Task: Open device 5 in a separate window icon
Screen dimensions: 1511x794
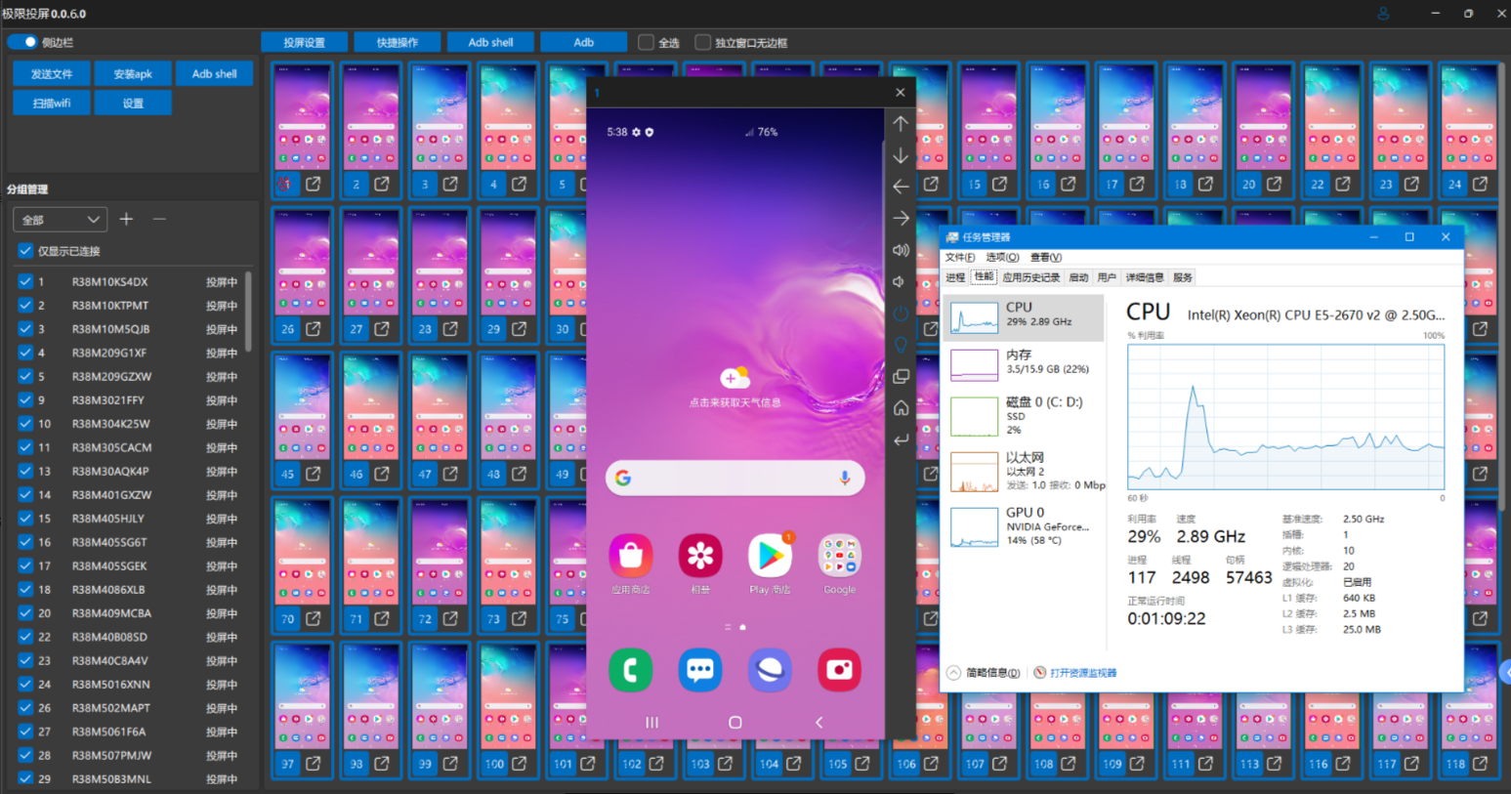Action: click(x=582, y=184)
